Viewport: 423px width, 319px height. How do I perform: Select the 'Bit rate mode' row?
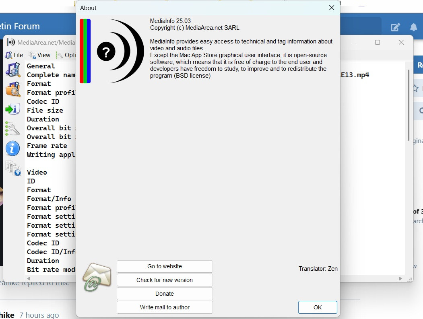point(51,270)
